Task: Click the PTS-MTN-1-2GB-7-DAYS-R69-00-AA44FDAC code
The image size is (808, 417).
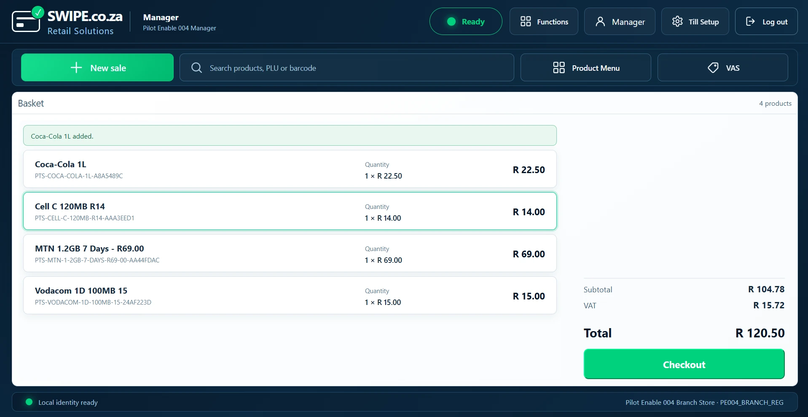Action: 97,260
